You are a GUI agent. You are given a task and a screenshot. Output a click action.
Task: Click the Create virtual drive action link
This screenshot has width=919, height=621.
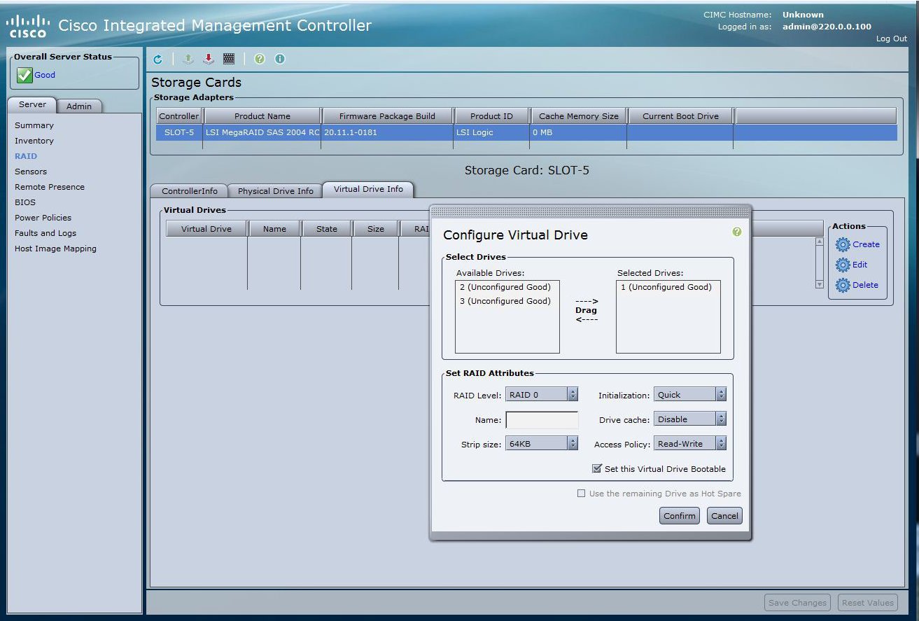[866, 244]
